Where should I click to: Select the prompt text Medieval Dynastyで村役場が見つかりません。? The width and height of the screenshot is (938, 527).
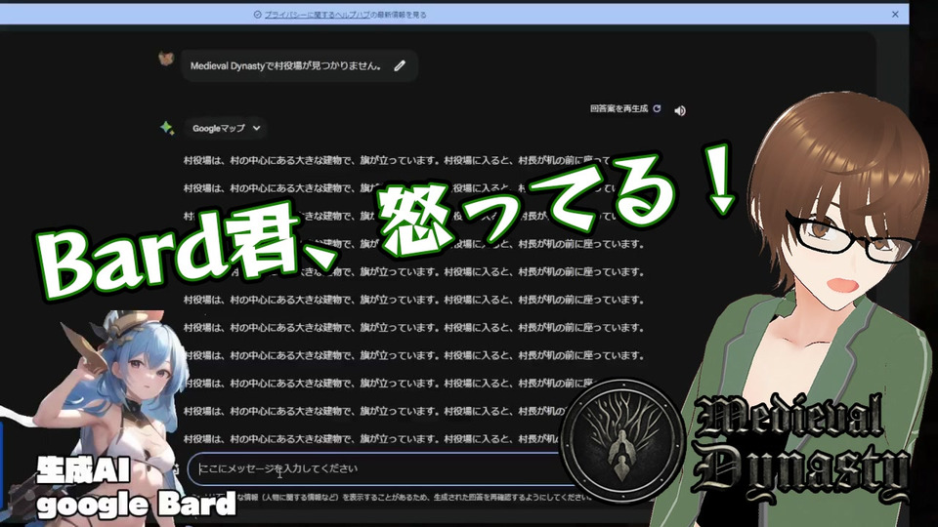(285, 65)
